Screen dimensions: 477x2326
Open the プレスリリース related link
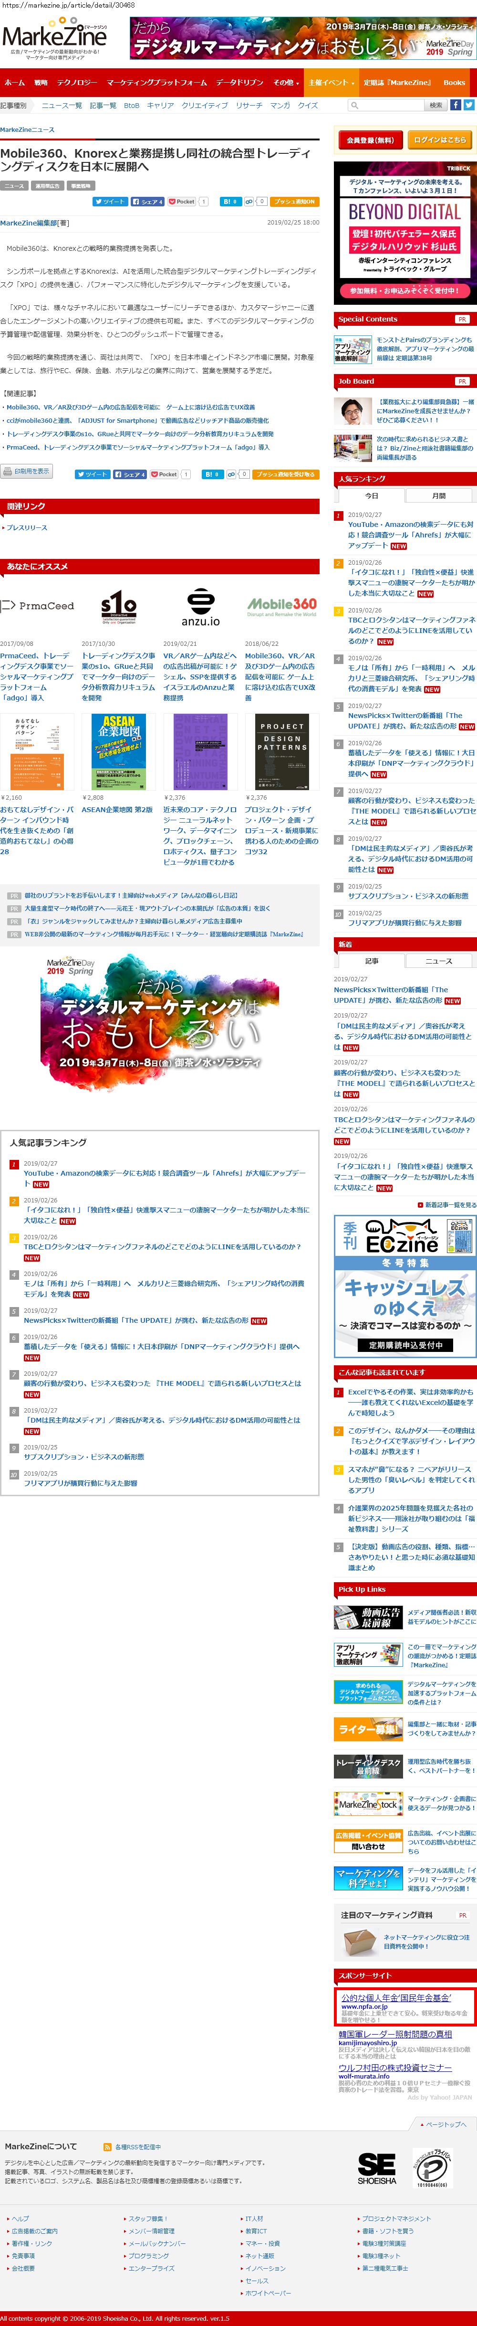[x=26, y=527]
